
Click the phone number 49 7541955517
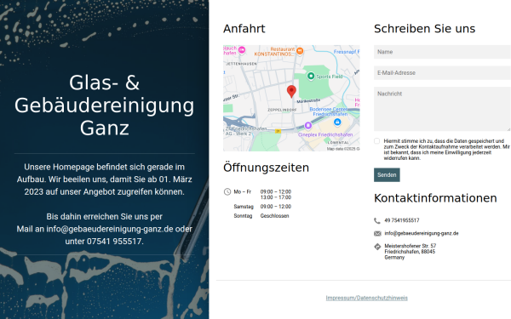[x=402, y=220]
